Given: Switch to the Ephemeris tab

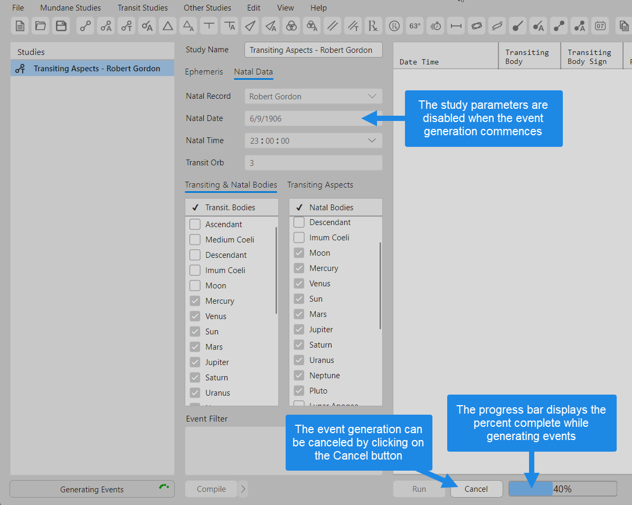Looking at the screenshot, I should click(204, 72).
